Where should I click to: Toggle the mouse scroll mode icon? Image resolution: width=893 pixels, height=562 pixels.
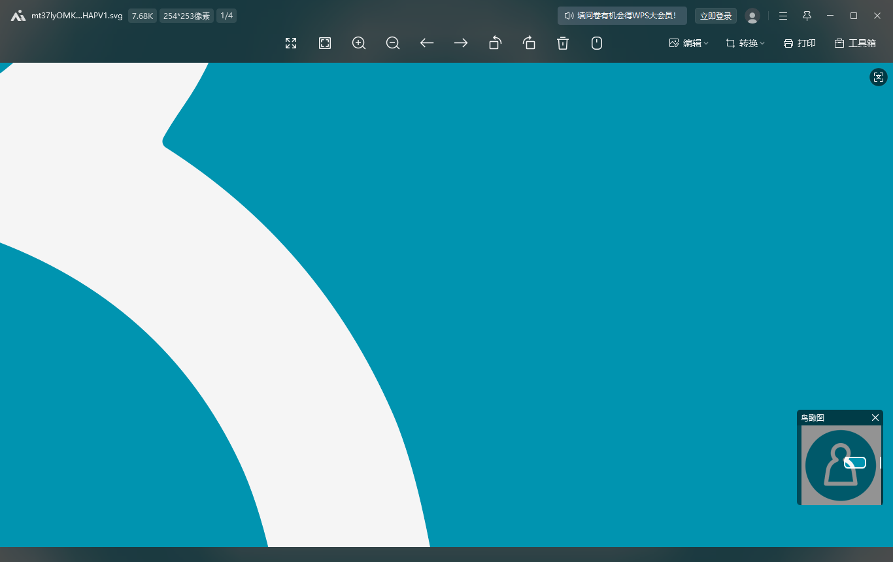pos(597,43)
